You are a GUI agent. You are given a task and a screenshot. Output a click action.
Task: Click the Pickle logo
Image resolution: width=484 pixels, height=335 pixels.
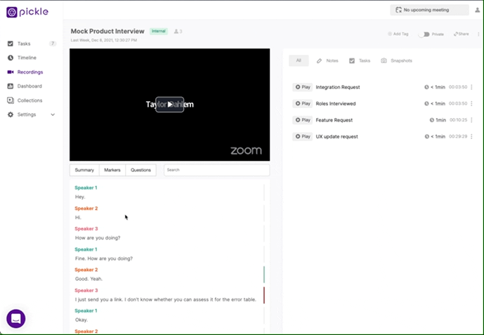click(27, 12)
